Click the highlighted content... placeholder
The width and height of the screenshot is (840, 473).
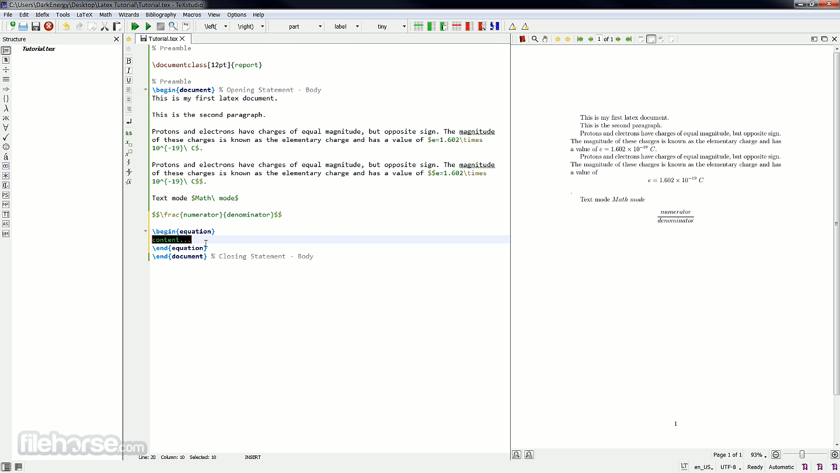[171, 240]
